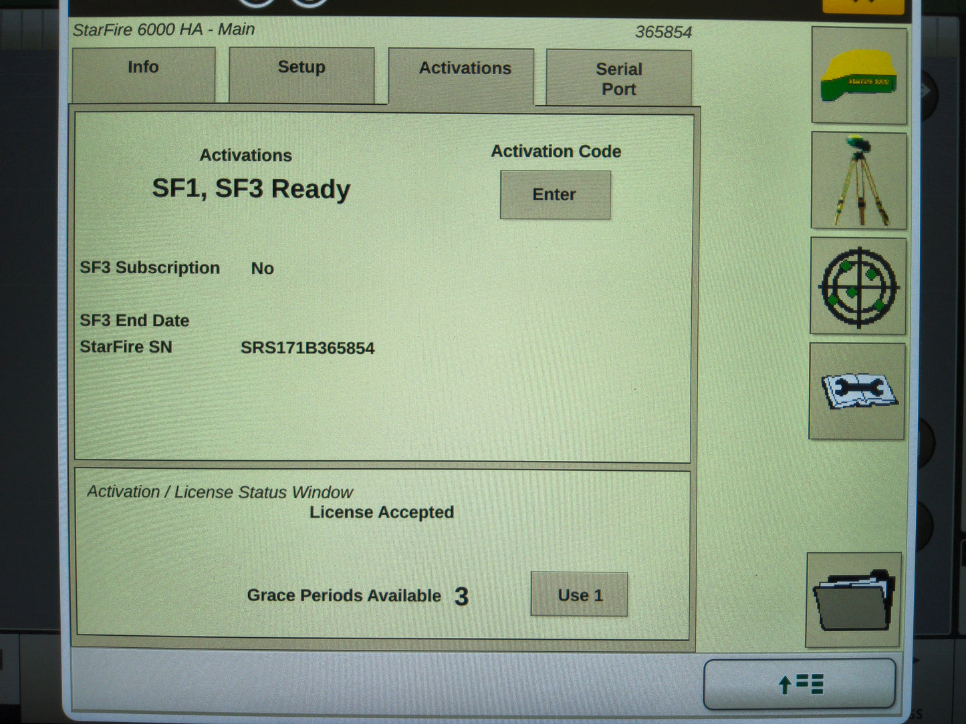Switch to the Setup tab
The image size is (966, 724).
(301, 75)
